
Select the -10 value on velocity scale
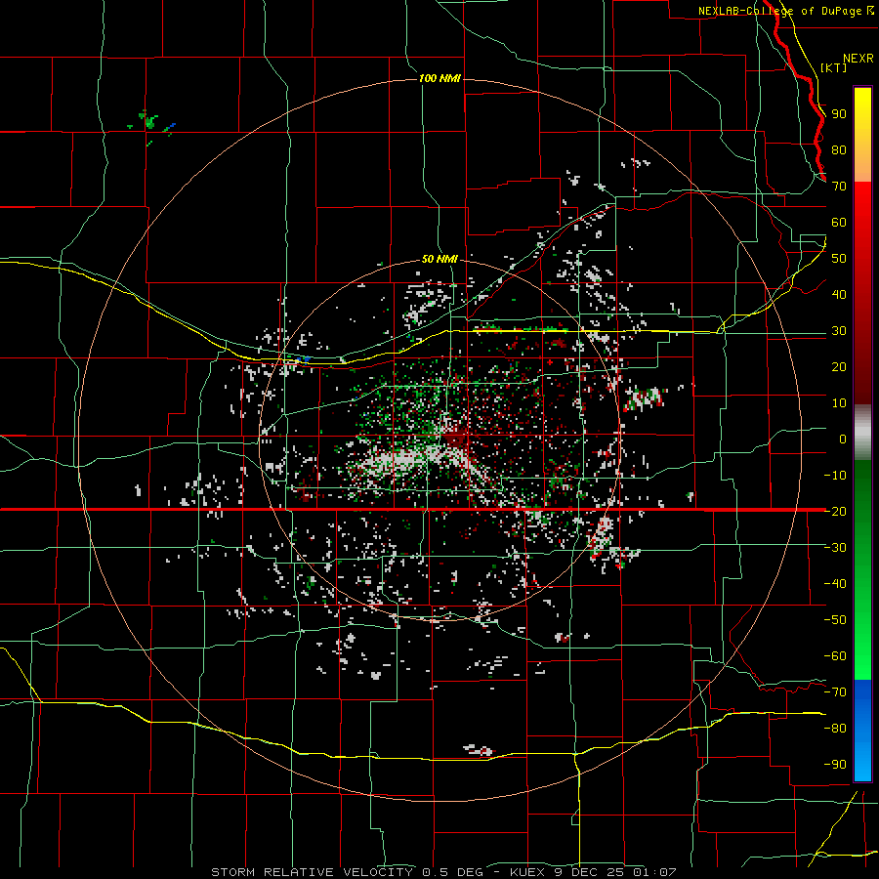(x=835, y=476)
